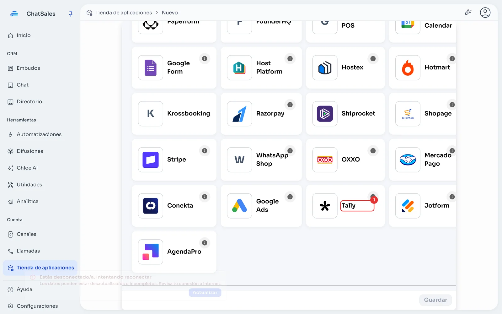
Task: Pin the ChatSales sidebar
Action: [x=71, y=14]
